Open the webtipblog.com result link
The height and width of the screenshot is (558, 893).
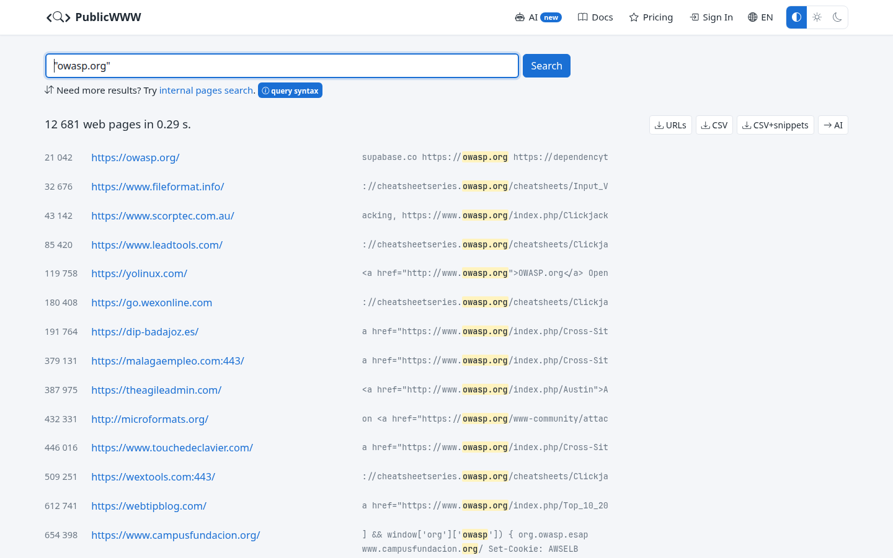[x=149, y=506]
